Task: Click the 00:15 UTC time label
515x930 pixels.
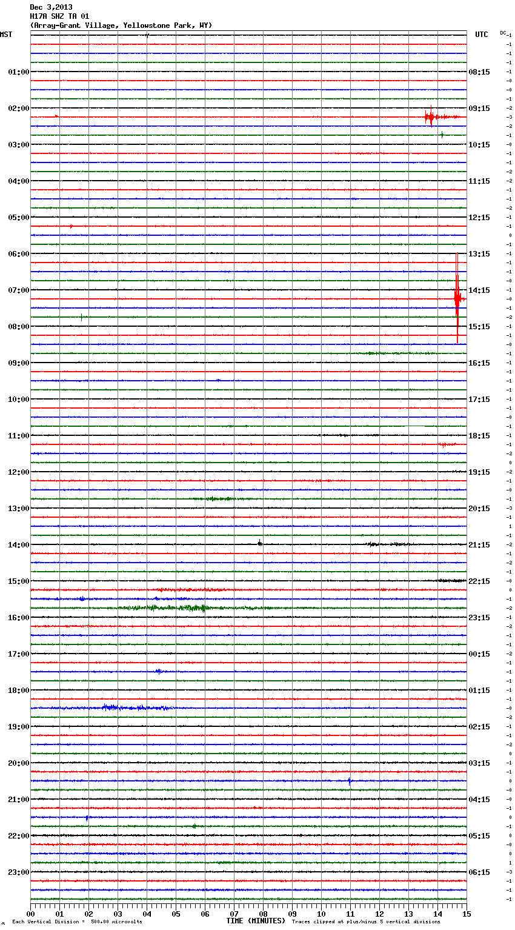Action: pos(479,654)
